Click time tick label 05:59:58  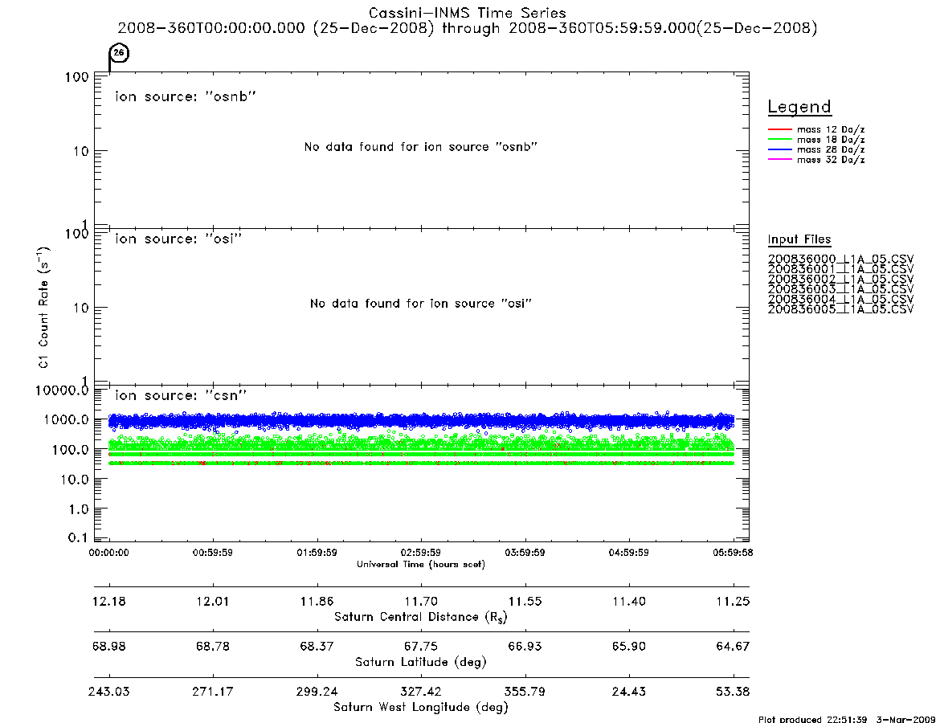[x=733, y=553]
